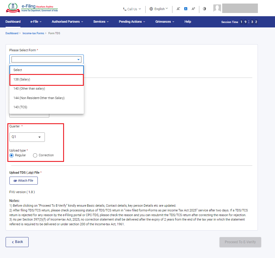Select the Correction upload type
Image resolution: width=275 pixels, height=258 pixels.
[35, 155]
